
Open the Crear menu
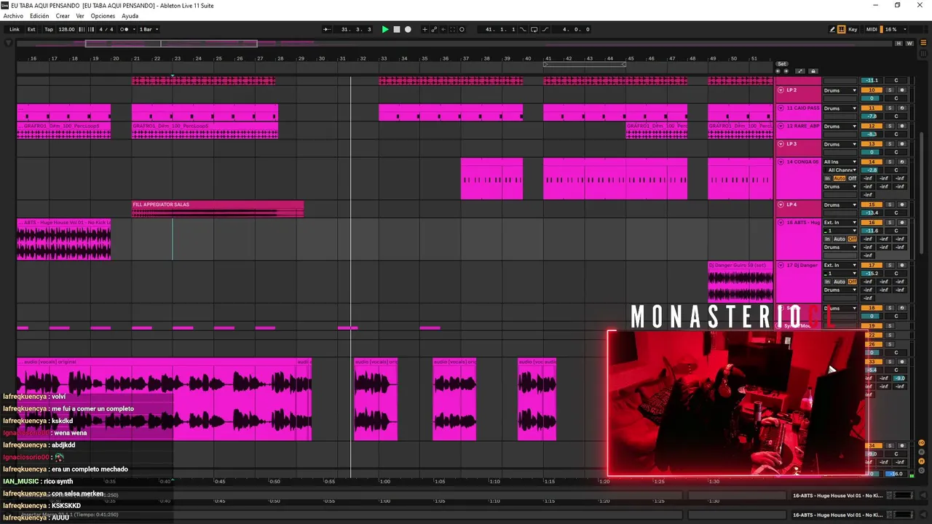tap(63, 16)
